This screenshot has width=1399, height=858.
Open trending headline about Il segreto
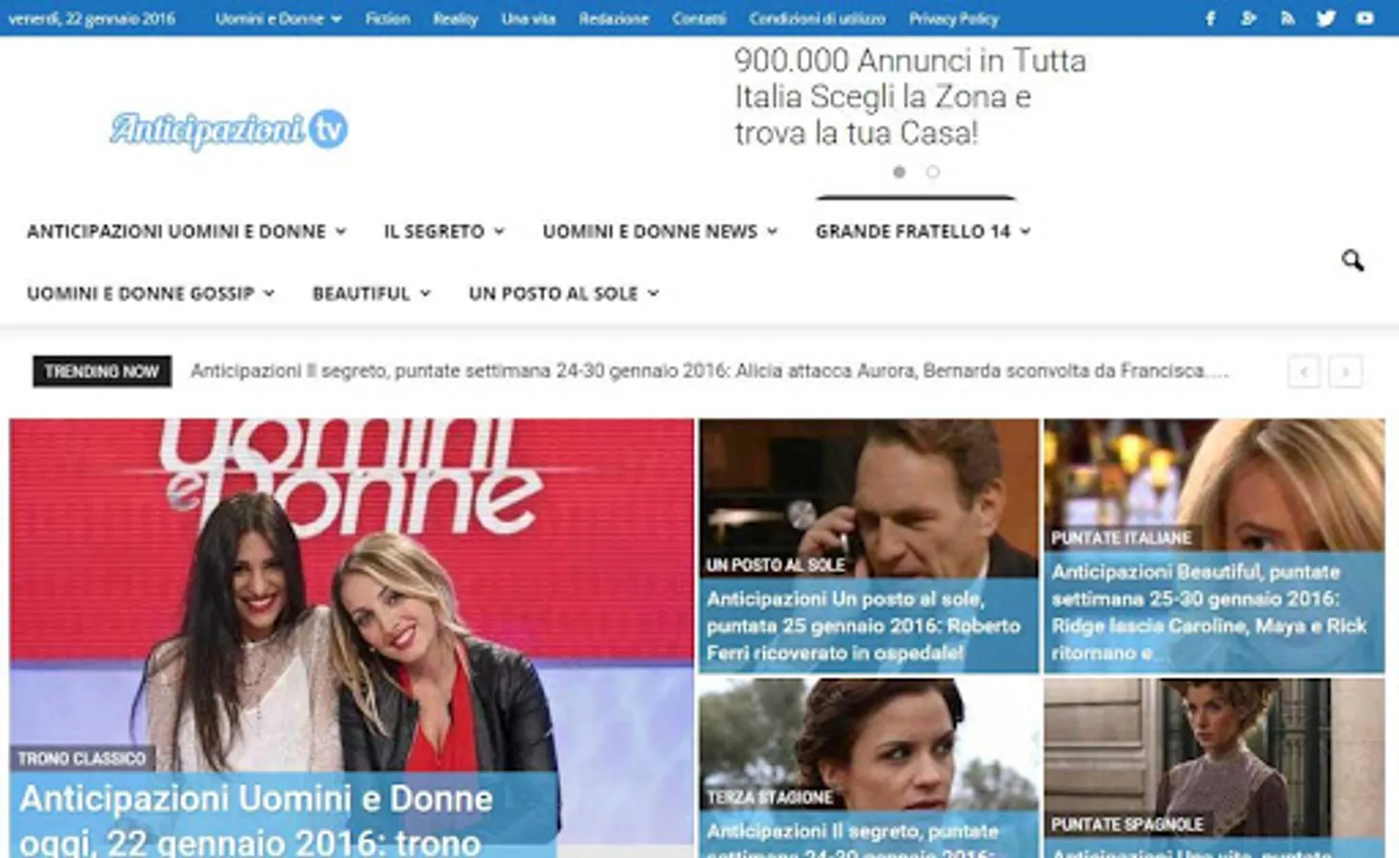(710, 371)
